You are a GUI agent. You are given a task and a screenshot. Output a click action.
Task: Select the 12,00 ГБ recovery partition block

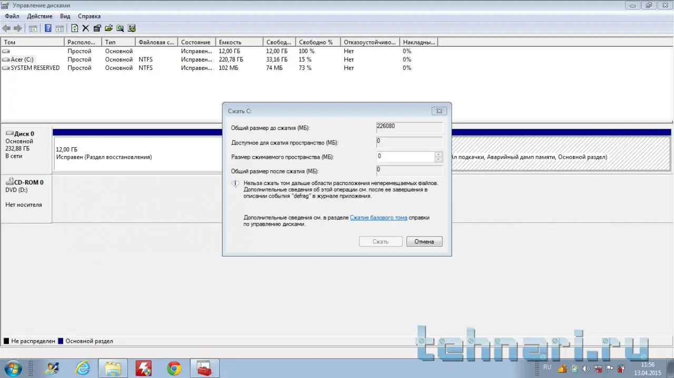138,154
